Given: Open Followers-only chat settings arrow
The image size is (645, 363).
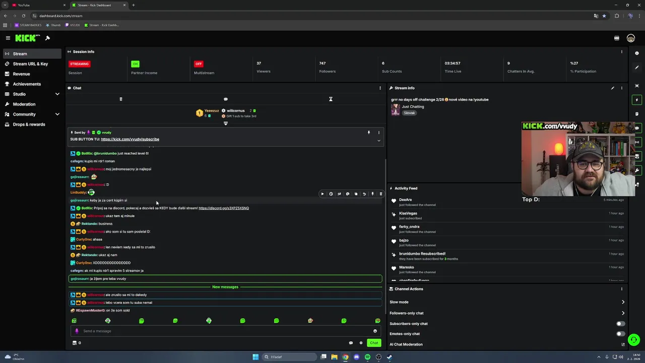Looking at the screenshot, I should [623, 313].
